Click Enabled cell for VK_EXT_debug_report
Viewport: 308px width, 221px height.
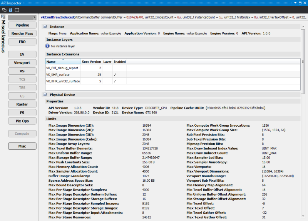(x=119, y=68)
